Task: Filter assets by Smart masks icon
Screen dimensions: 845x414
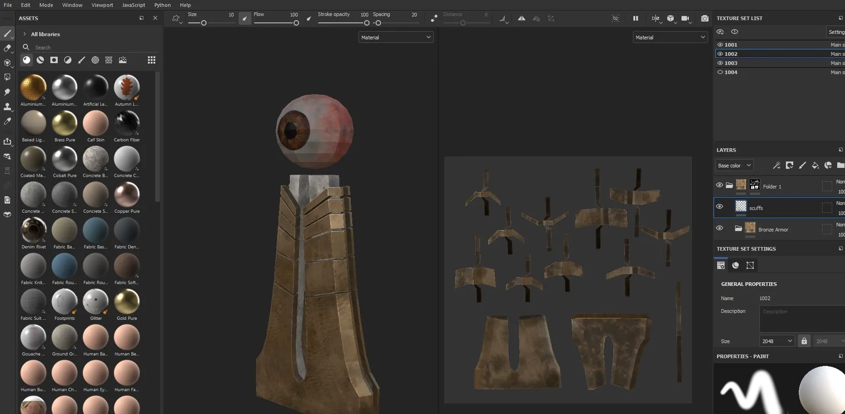Action: click(54, 60)
